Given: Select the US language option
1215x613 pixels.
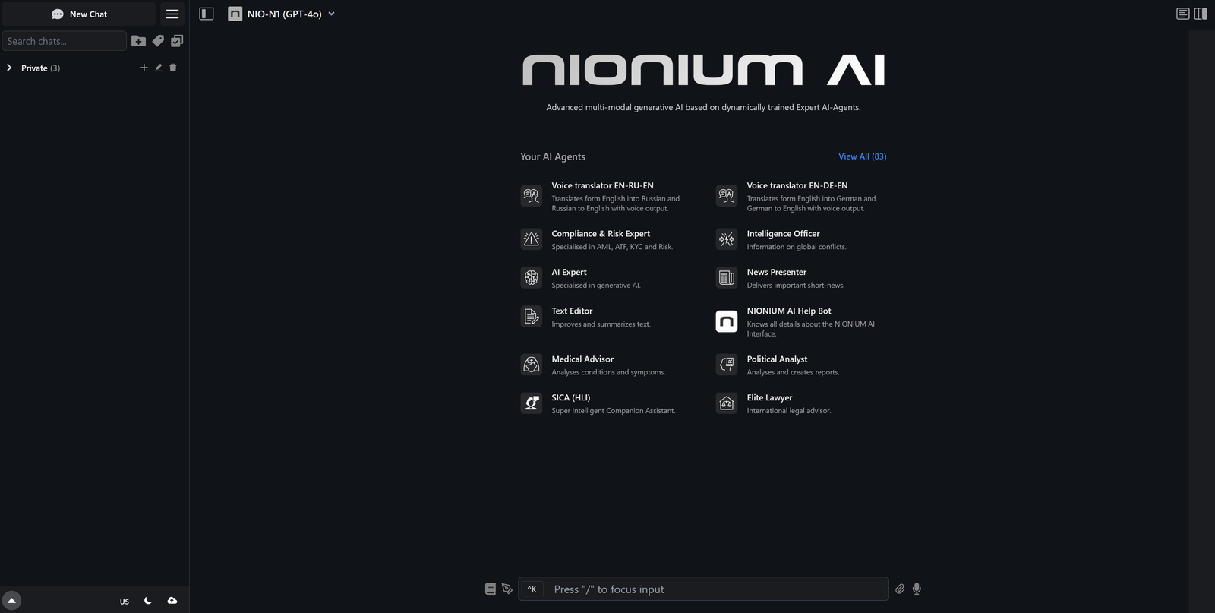Looking at the screenshot, I should (125, 602).
